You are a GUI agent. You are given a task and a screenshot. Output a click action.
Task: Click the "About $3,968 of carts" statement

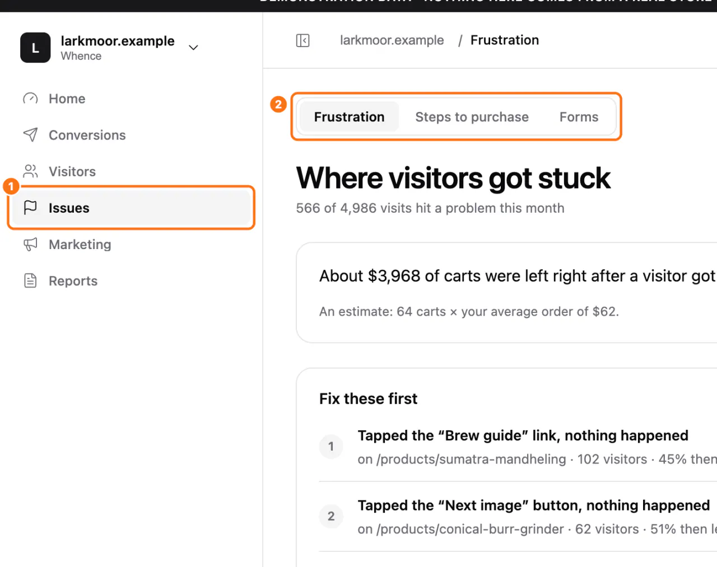(x=518, y=276)
